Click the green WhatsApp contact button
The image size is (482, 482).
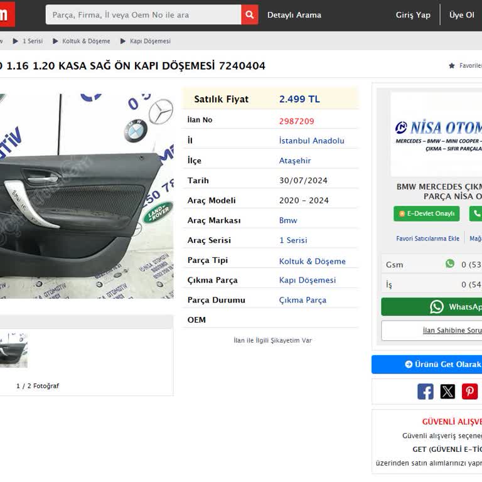[x=432, y=306]
